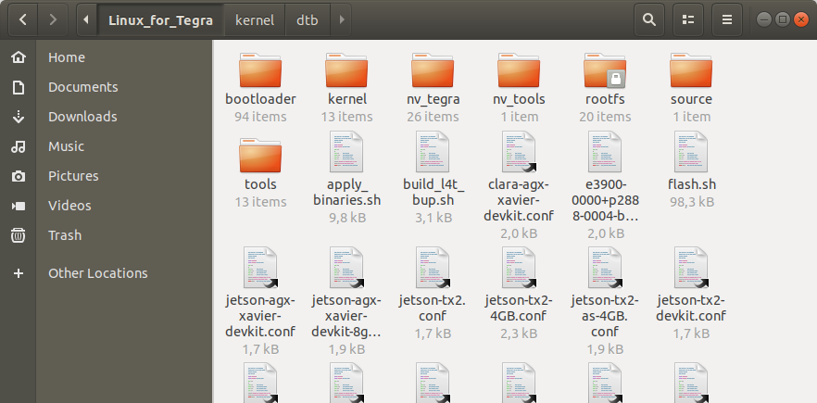Click the Videos camcorder icon

click(x=19, y=206)
